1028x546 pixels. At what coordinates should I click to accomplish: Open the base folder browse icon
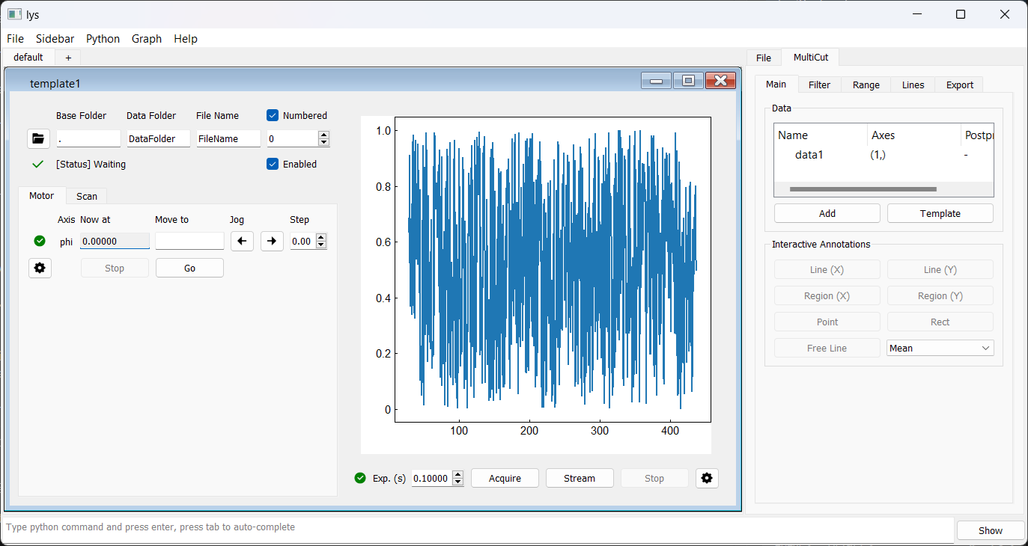click(38, 138)
